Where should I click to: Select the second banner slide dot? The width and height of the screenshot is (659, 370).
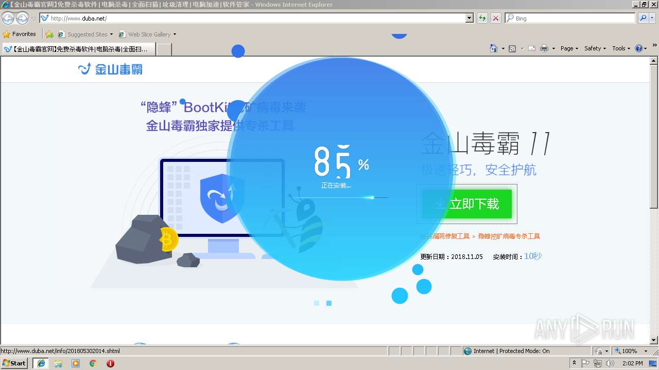pyautogui.click(x=329, y=303)
